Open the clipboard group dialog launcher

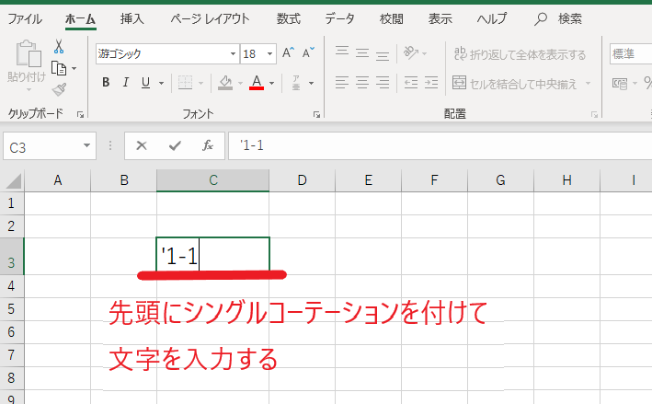point(80,114)
